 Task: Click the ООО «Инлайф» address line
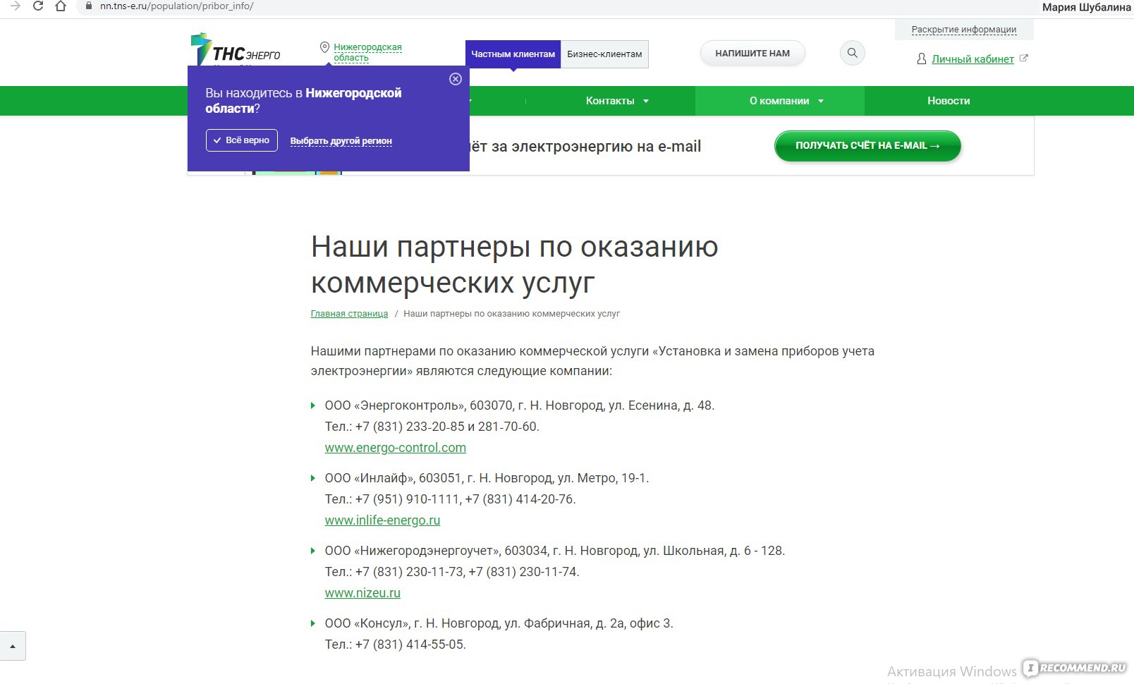coord(487,478)
